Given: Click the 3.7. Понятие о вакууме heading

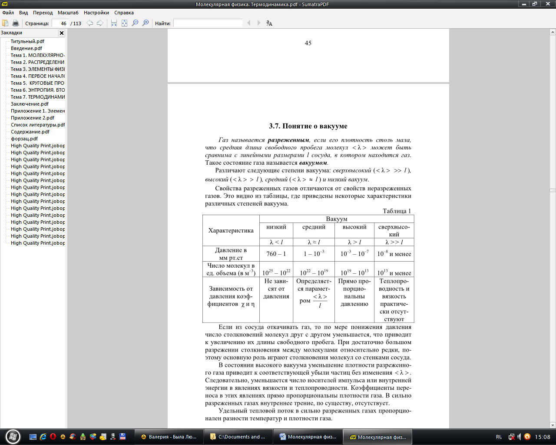Looking at the screenshot, I should coord(308,126).
